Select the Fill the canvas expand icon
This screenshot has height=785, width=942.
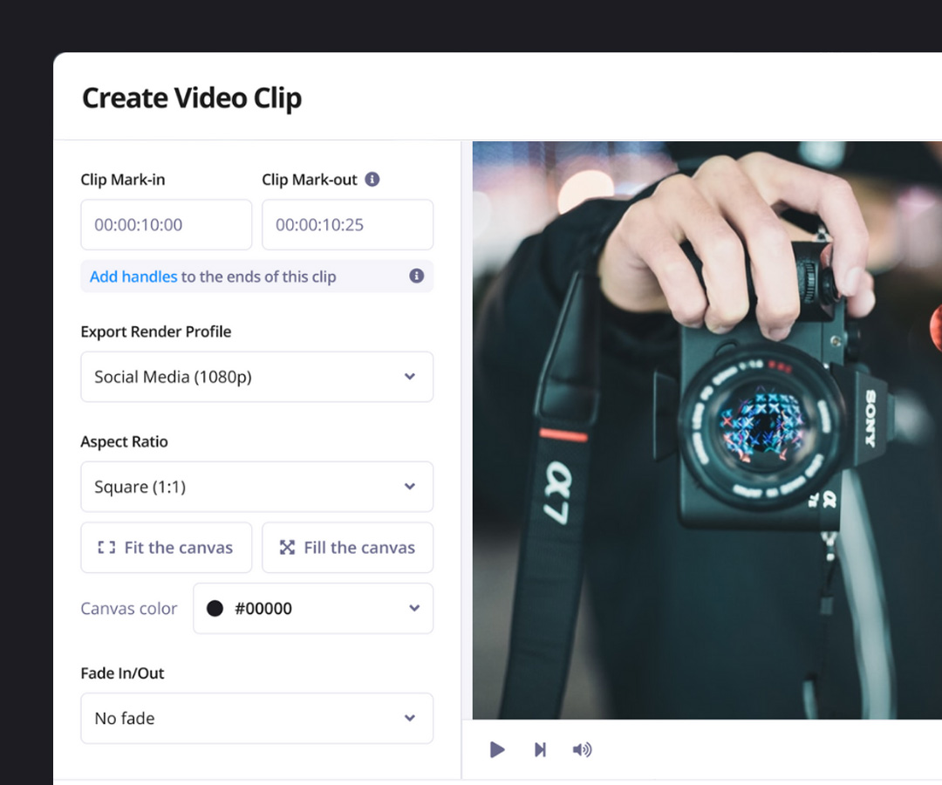point(286,547)
